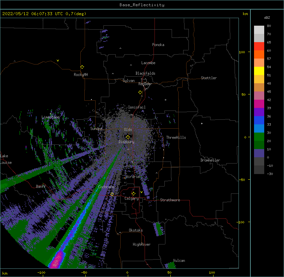Click the dBZ legend heading
The image size is (284, 277).
click(x=267, y=18)
